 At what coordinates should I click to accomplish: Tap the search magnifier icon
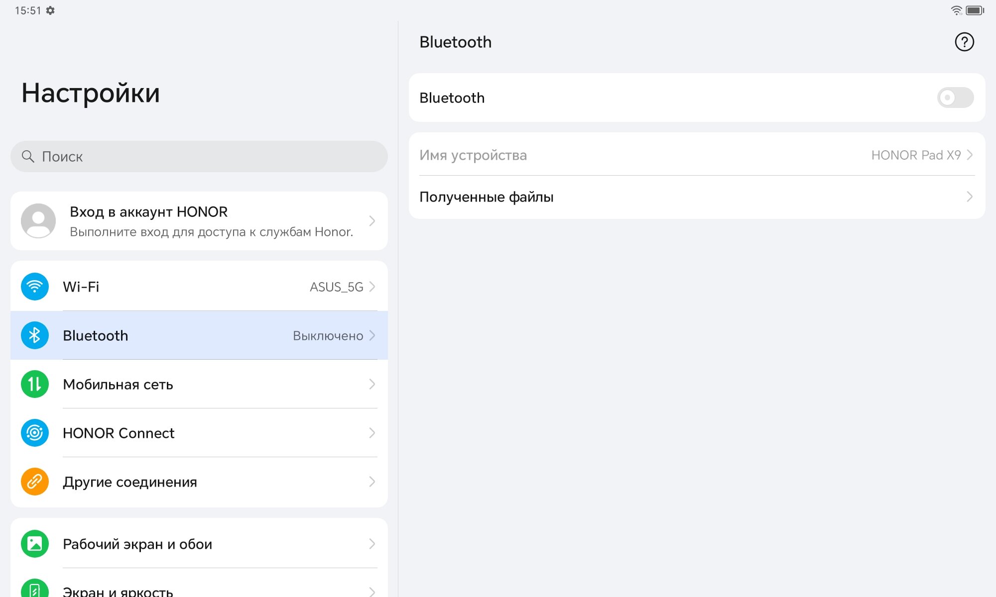pyautogui.click(x=28, y=156)
